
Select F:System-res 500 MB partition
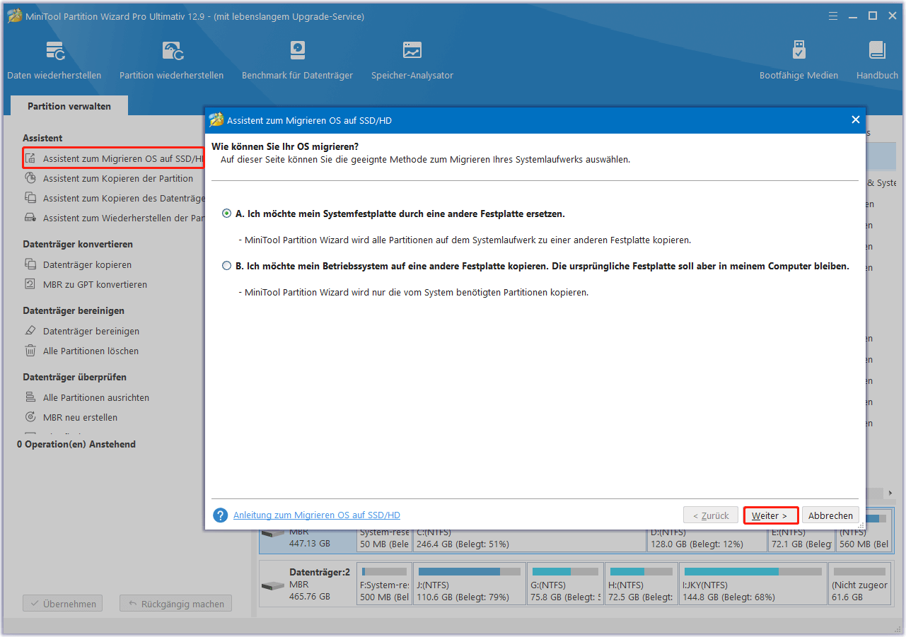[x=384, y=584]
